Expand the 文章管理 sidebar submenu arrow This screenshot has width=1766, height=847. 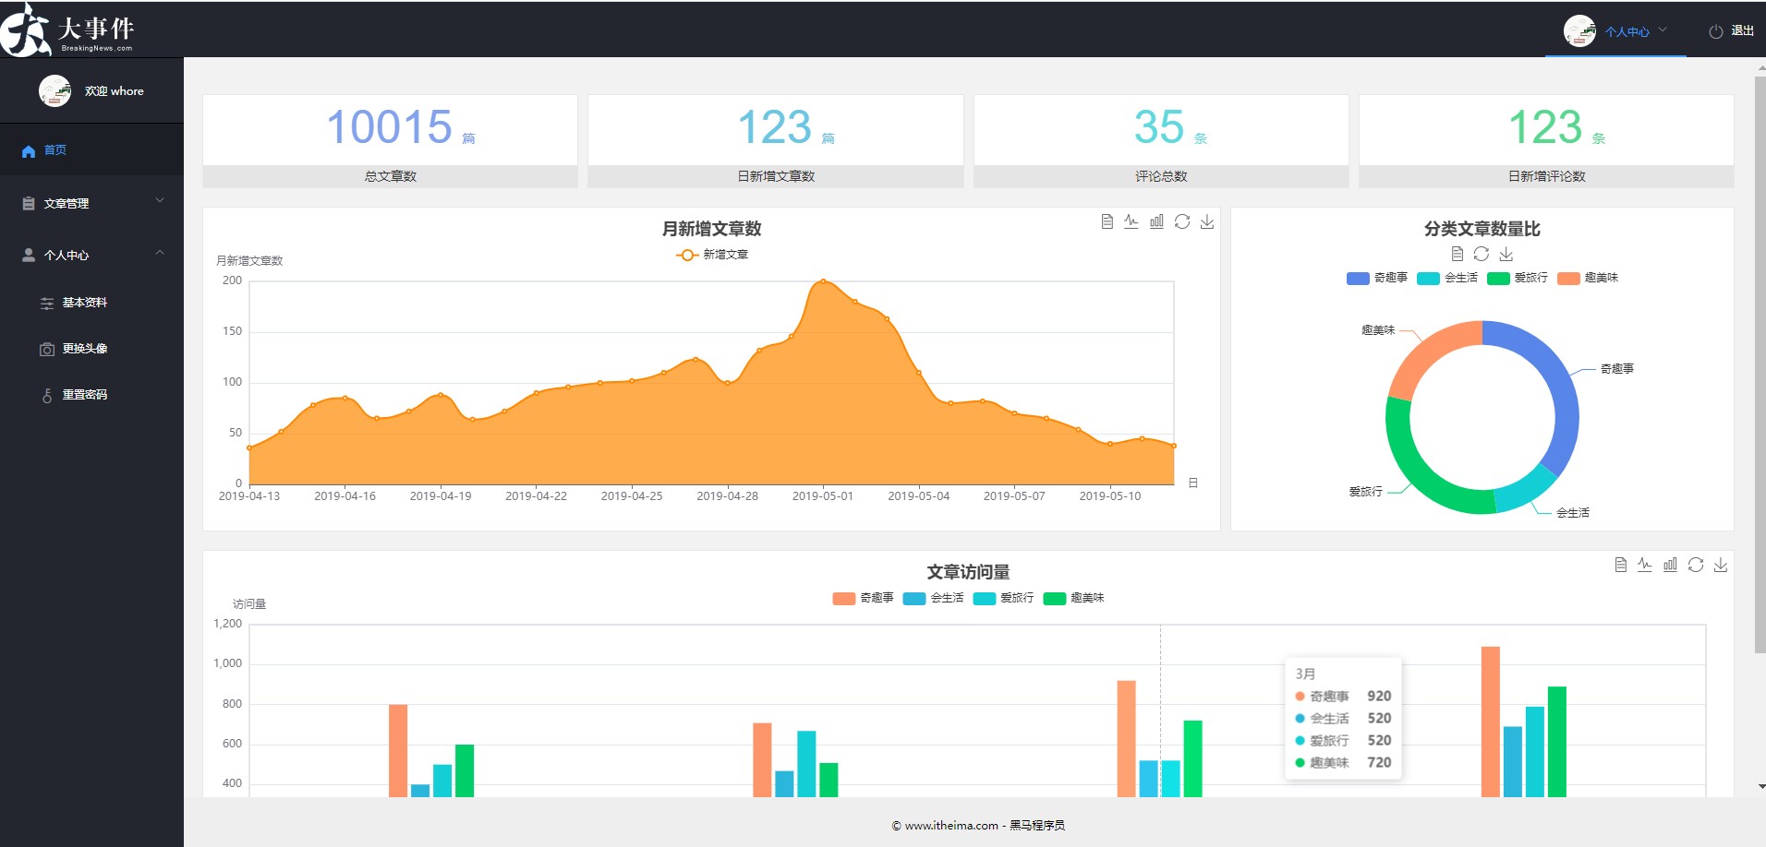pyautogui.click(x=160, y=200)
